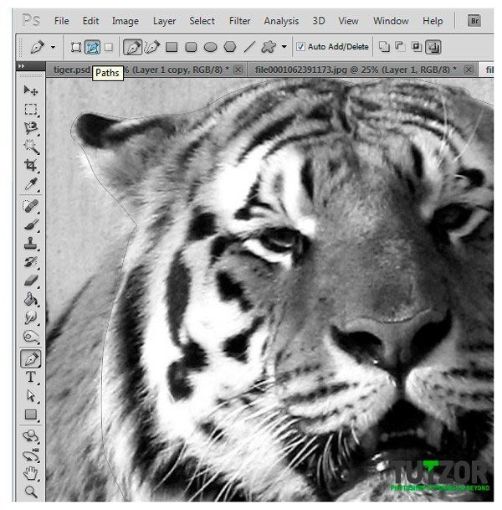Select the 3D Rotate tool
This screenshot has height=510, width=502.
click(31, 436)
